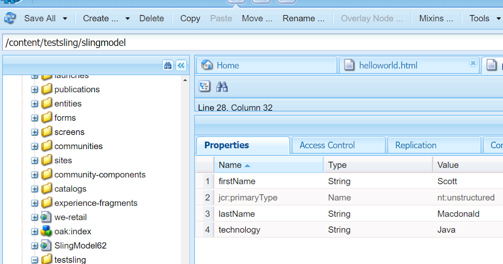Click the SlingModel62 node icon
Screen dimensions: 503x264
(x=46, y=246)
